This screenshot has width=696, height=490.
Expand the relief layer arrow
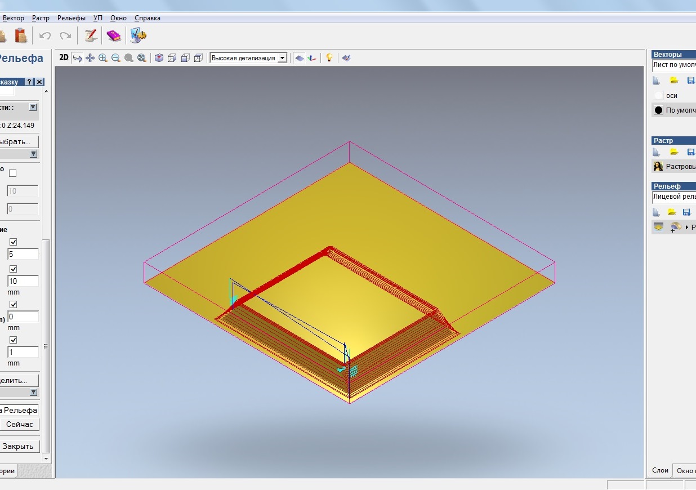[x=687, y=227]
